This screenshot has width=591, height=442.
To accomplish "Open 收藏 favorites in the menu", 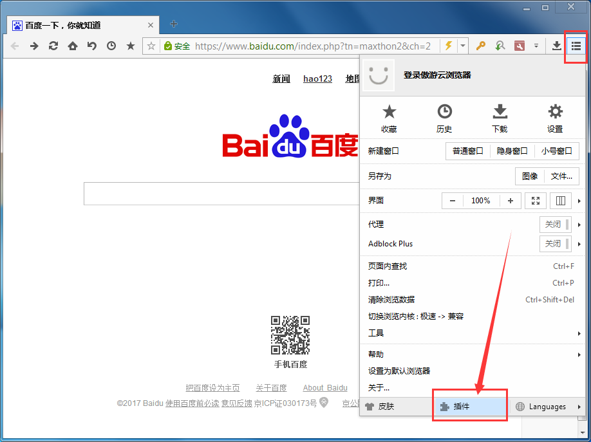I will click(389, 118).
